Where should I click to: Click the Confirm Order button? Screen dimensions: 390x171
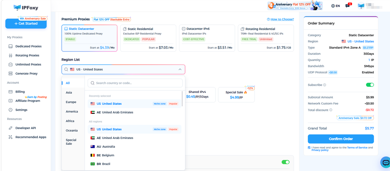tap(341, 139)
